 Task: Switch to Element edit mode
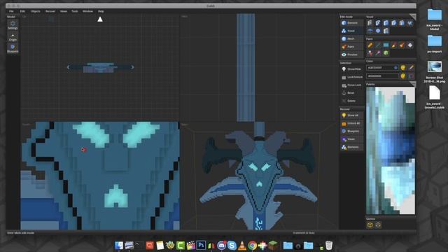tap(351, 23)
